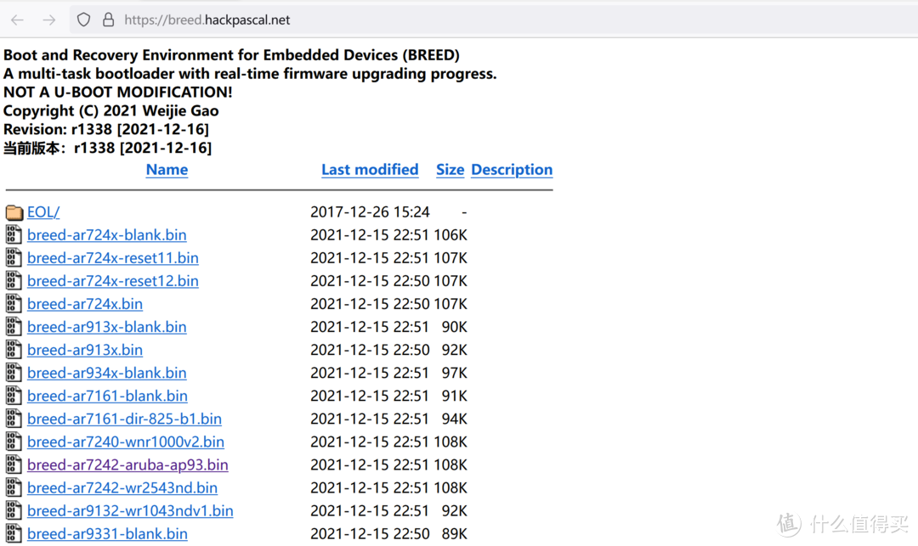918x546 pixels.
Task: Click the shield tracking protection icon
Action: tap(83, 20)
